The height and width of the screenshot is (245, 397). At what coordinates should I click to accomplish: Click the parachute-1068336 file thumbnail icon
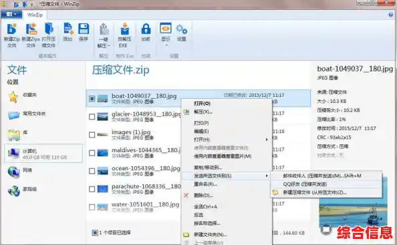[x=102, y=189]
